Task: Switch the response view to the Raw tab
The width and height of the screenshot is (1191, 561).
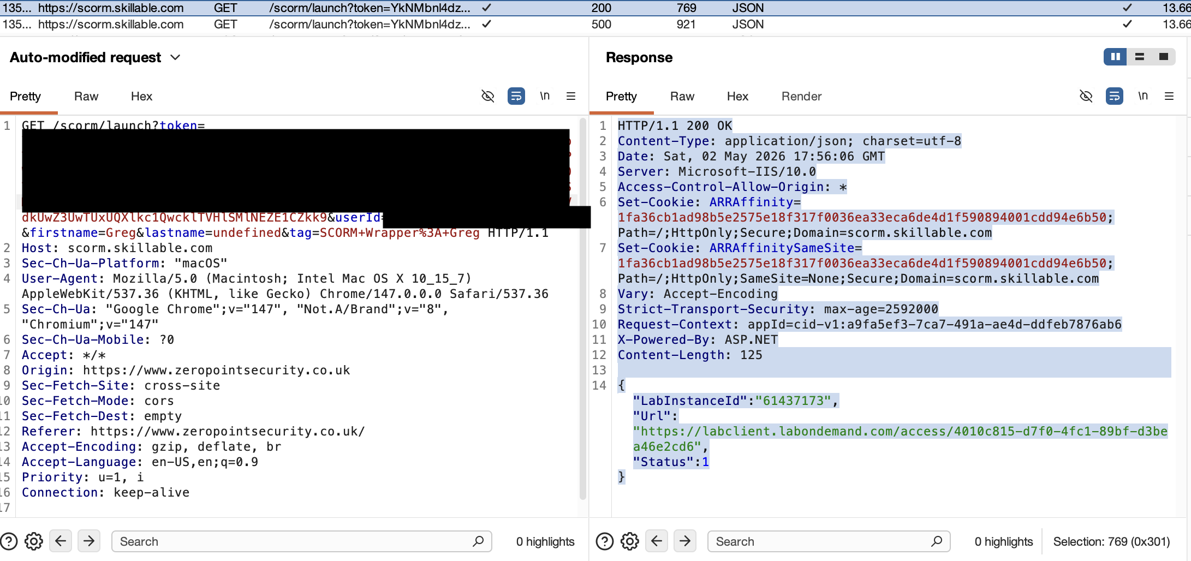Action: pyautogui.click(x=682, y=96)
